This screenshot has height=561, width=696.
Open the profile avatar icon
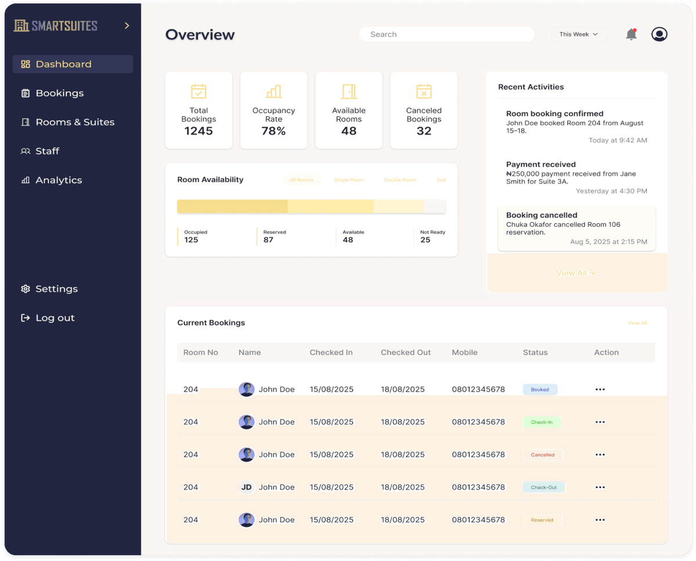point(659,34)
